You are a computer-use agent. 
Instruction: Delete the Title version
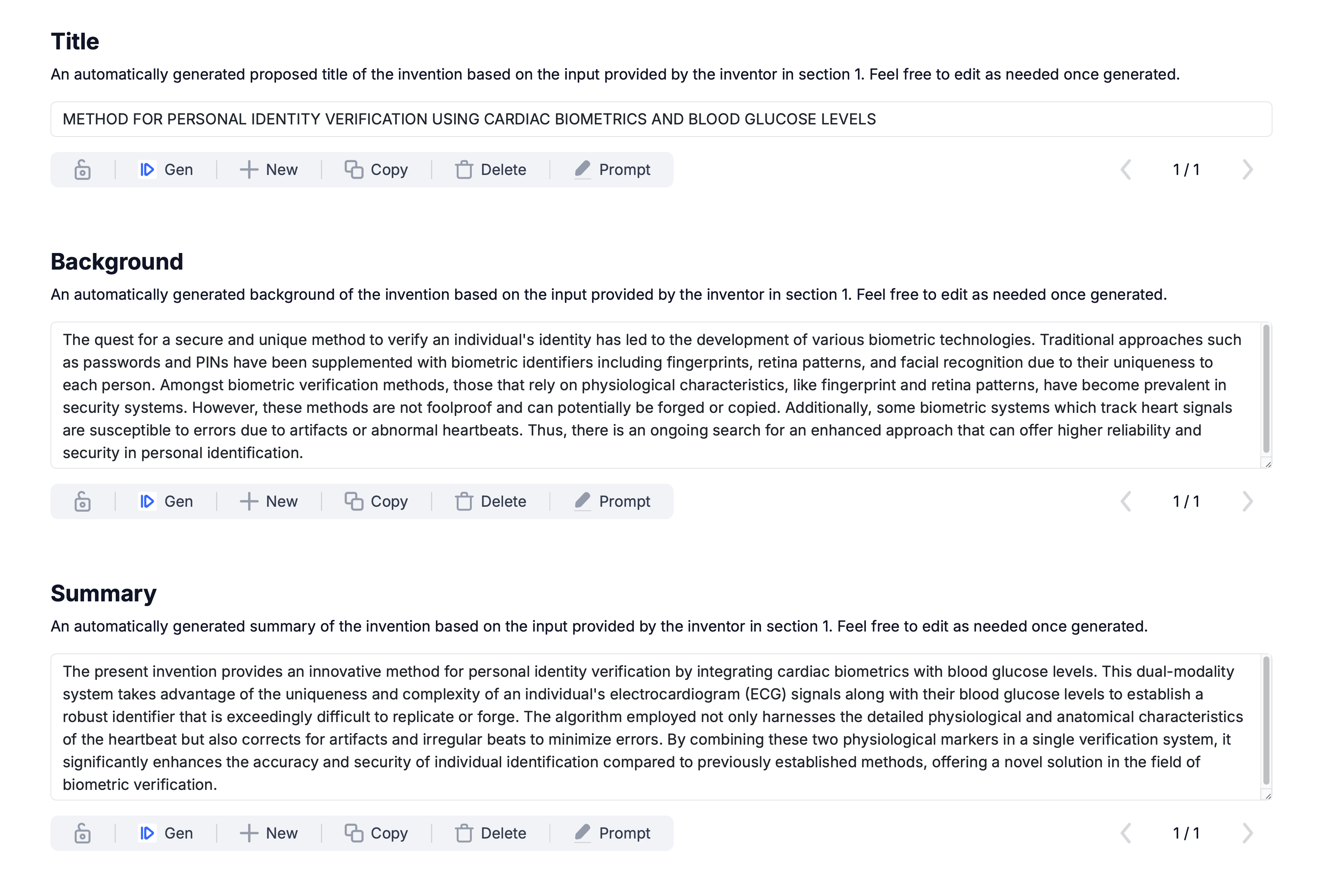[x=491, y=169]
